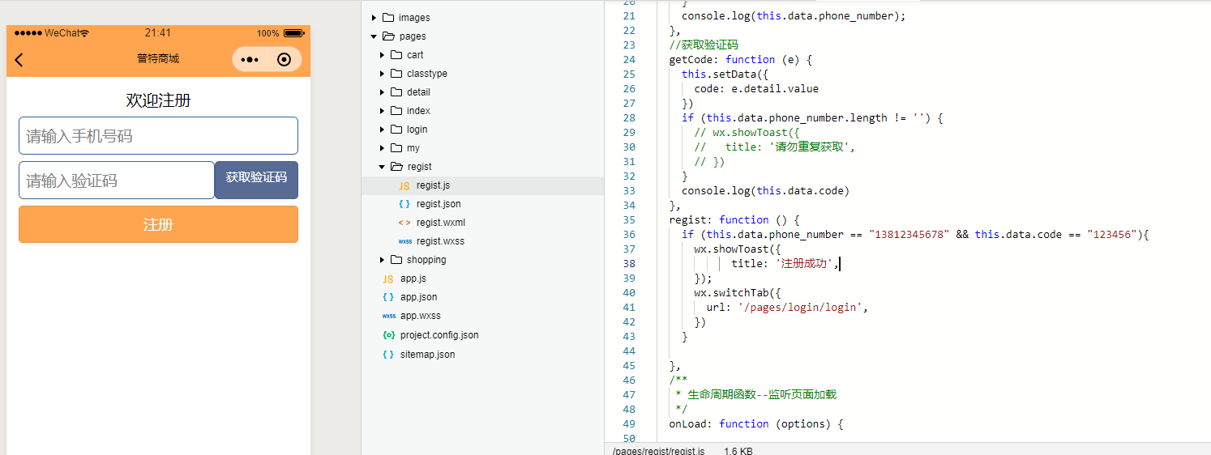Image resolution: width=1211 pixels, height=455 pixels.
Task: Click the back arrow in simulator header
Action: coord(19,60)
